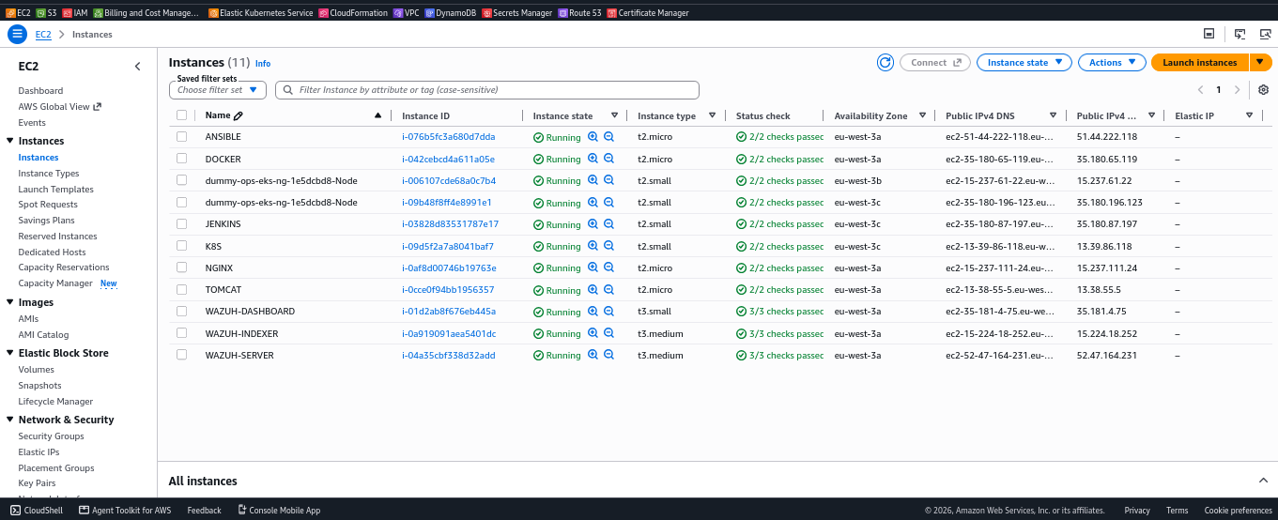The image size is (1278, 520).
Task: Open the AWS services hamburger menu
Action: pos(17,34)
